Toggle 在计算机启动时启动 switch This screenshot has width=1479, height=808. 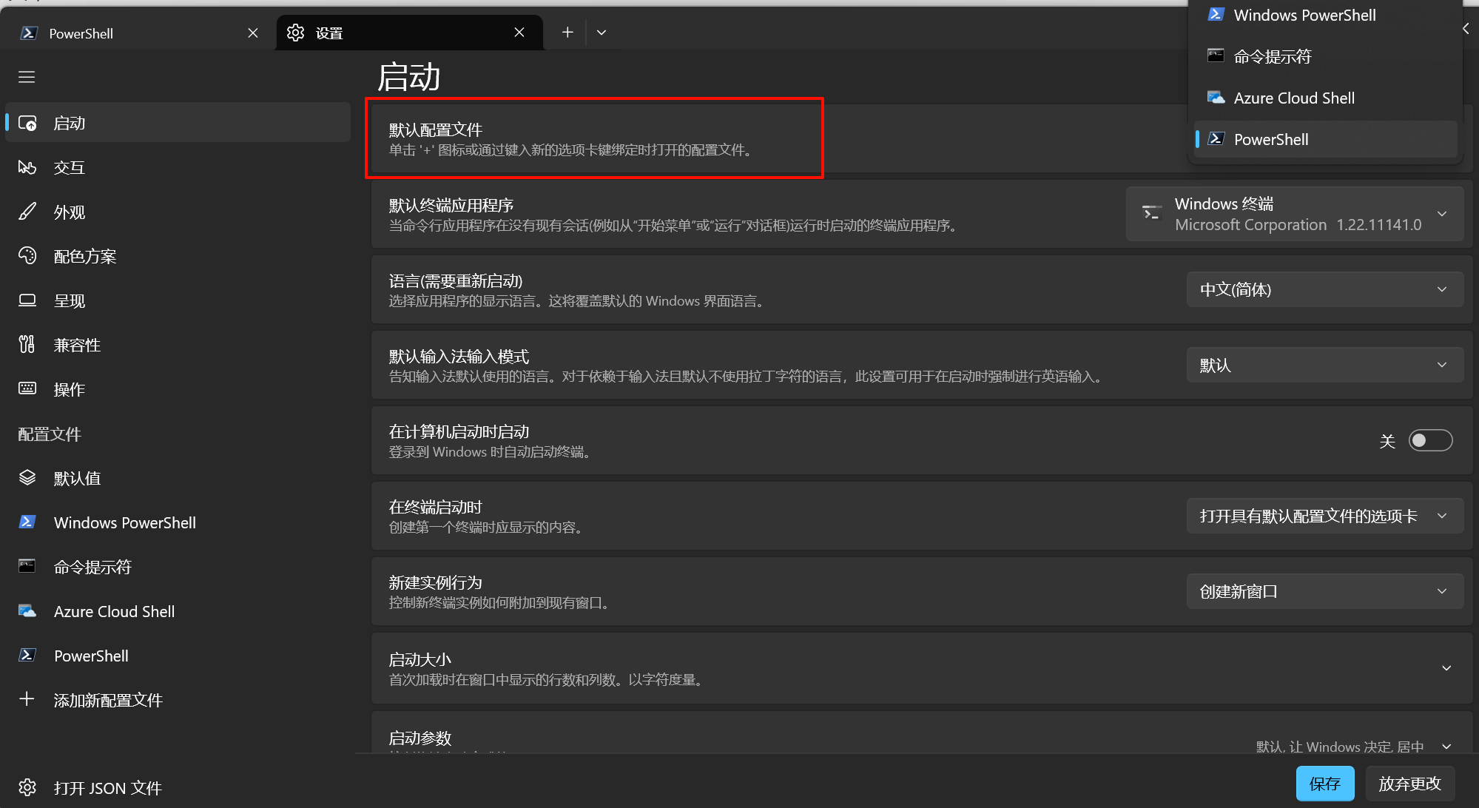1430,440
